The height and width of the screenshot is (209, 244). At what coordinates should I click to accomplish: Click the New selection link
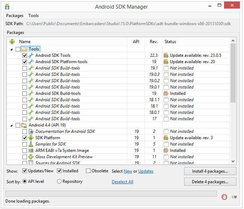(x=128, y=171)
